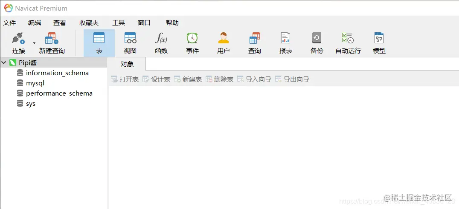Select Pipi酱 connection name
The image size is (459, 209).
pyautogui.click(x=28, y=62)
